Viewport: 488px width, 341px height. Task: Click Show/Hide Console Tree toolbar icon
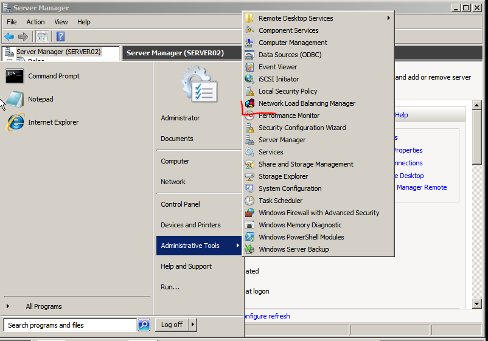point(43,36)
